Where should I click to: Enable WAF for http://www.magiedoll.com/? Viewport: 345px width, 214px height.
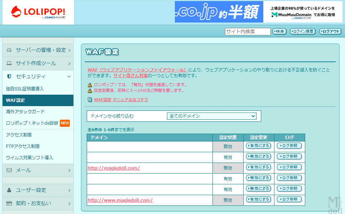pyautogui.click(x=258, y=199)
